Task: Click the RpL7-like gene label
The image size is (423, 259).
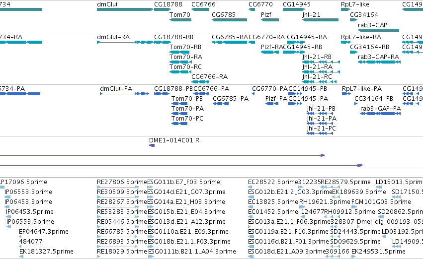Action: coord(355,4)
